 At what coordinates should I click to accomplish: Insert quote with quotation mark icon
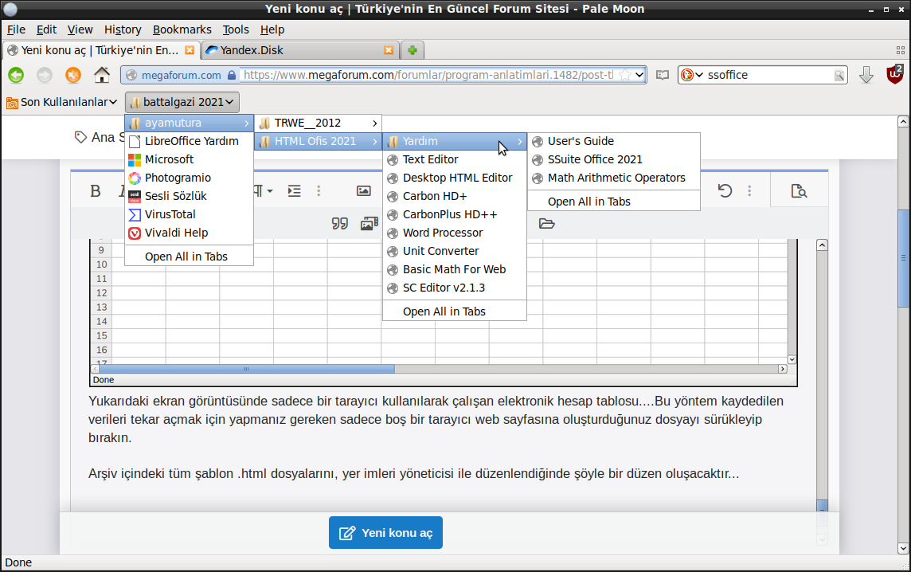pyautogui.click(x=340, y=223)
